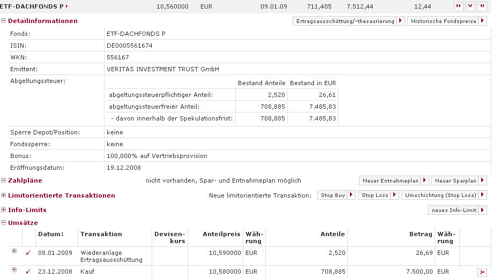The width and height of the screenshot is (493, 279).
Task: Click the U icon in the fund row
Action: click(482, 6)
